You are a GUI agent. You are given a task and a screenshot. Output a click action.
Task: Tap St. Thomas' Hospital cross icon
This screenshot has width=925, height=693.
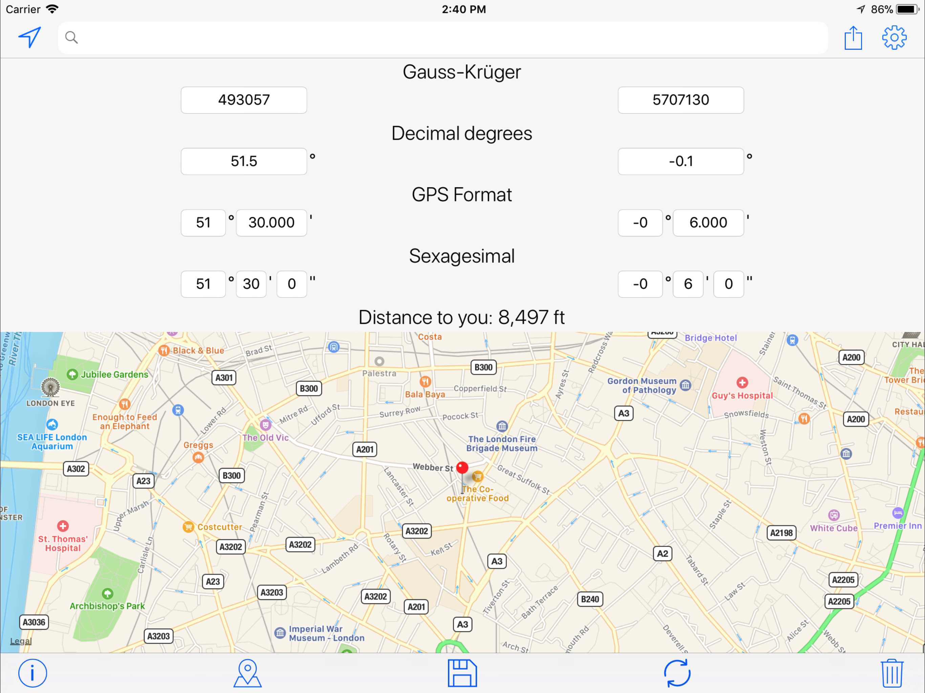tap(63, 526)
